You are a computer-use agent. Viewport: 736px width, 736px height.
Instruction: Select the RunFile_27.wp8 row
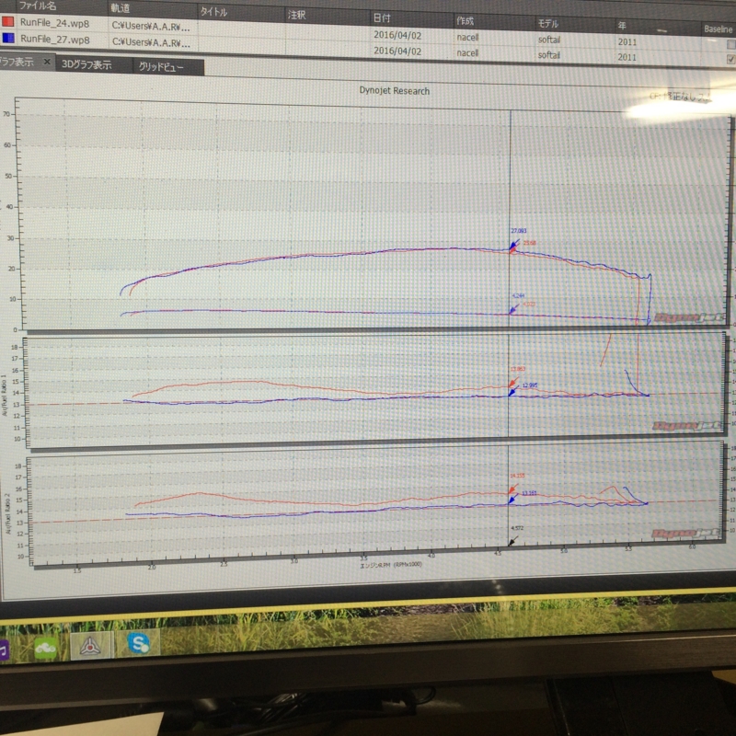[x=368, y=47]
